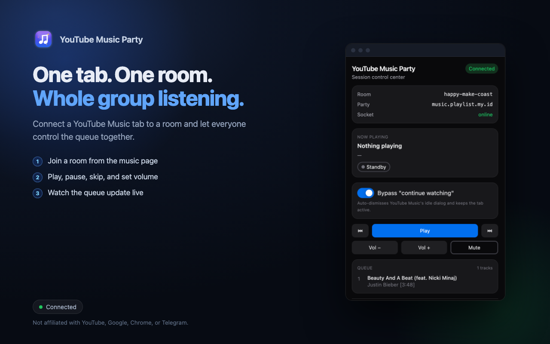Screen dimensions: 550x344
Task: Click the 1 tracks counter in queue
Action: [485, 268]
